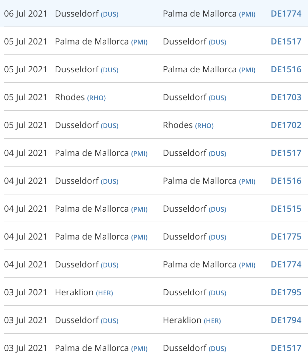Image resolution: width=308 pixels, height=359 pixels.
Task: Select flight number DE1702
Action: [x=286, y=125]
